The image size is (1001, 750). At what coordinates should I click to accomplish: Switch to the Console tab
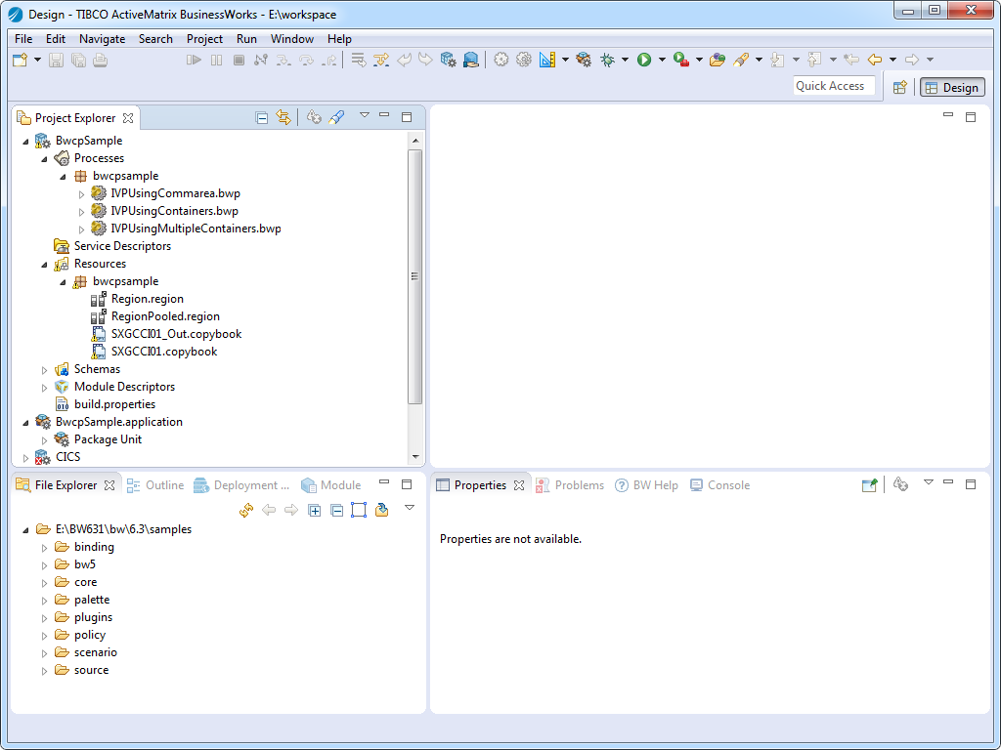720,485
